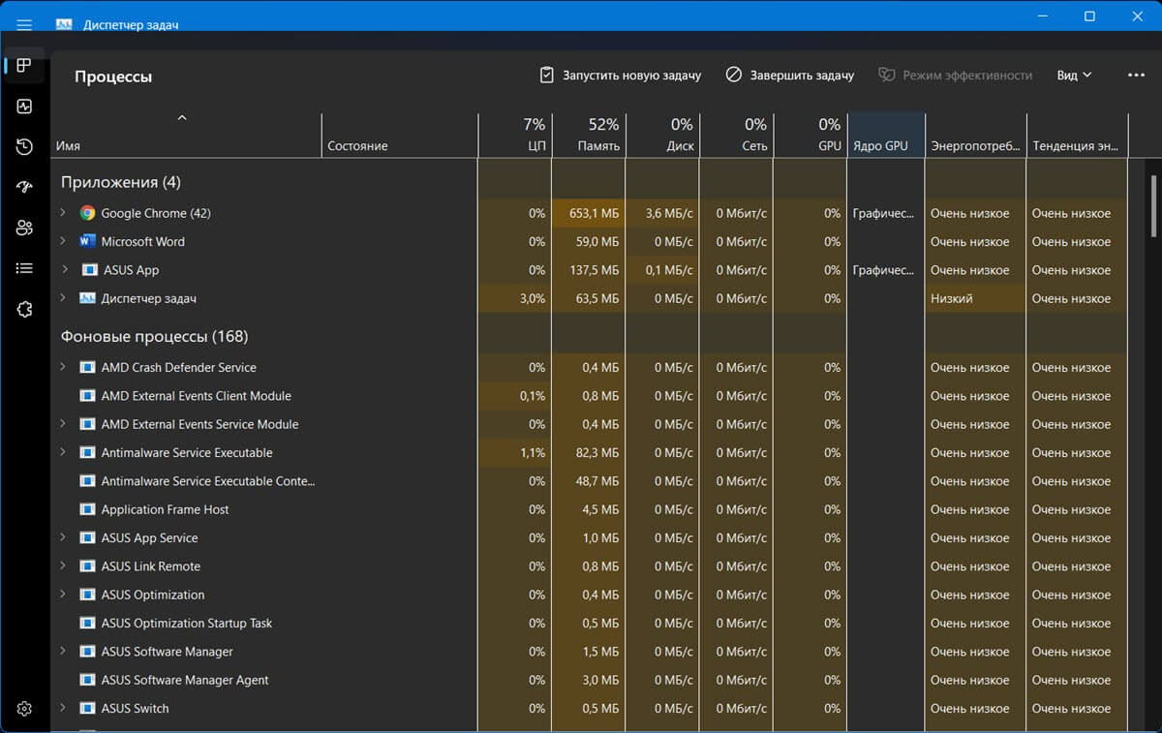The image size is (1162, 733).
Task: Expand the Google Chrome (42) process group
Action: [x=63, y=213]
